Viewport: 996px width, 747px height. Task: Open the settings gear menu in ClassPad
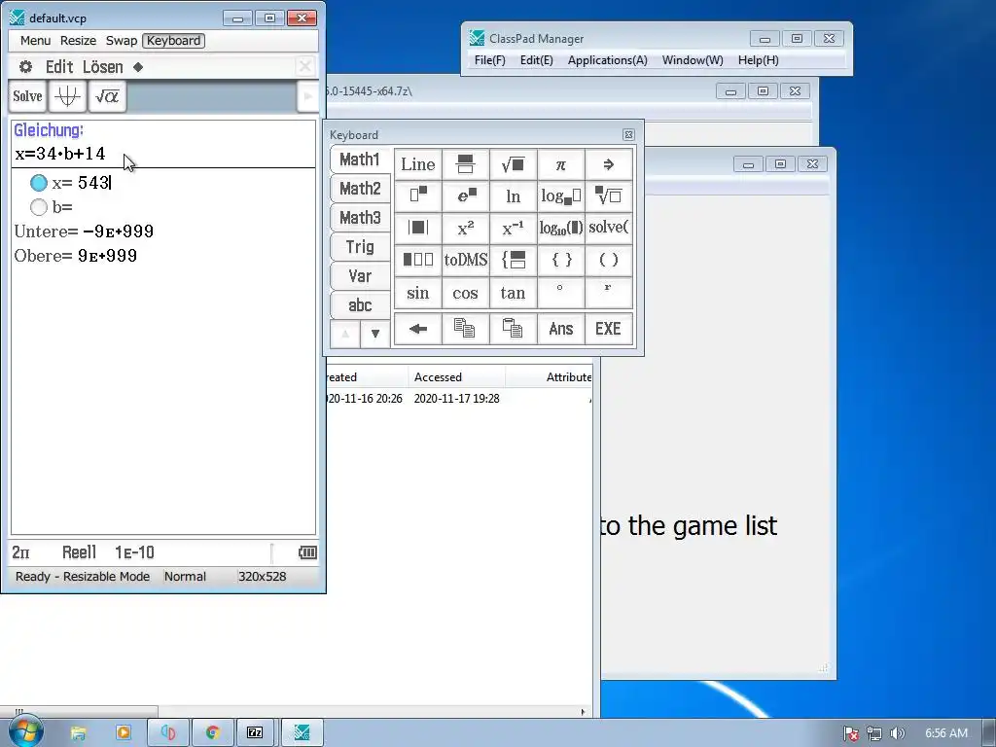[25, 67]
